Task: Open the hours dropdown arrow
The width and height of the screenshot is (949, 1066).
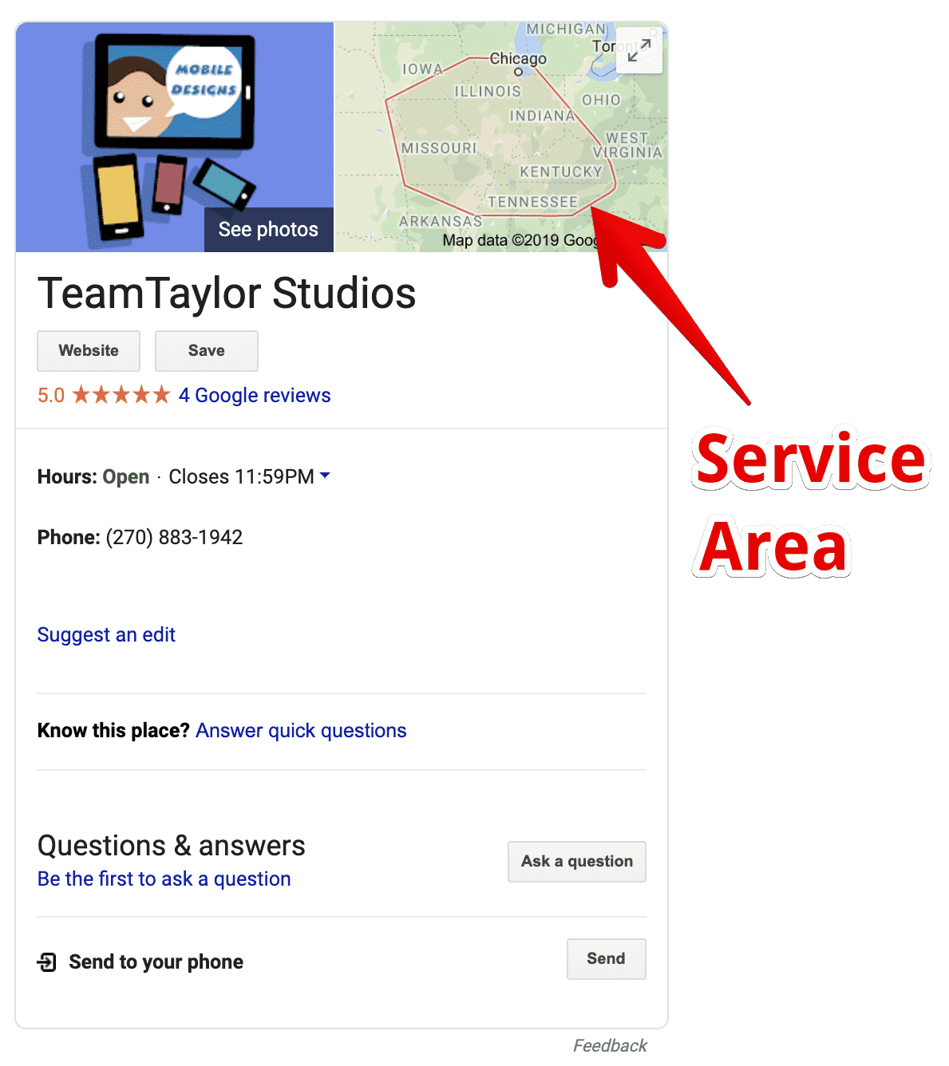Action: point(325,476)
